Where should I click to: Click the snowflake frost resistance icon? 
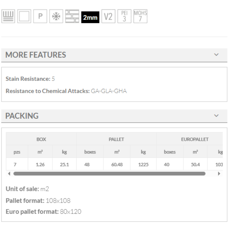56,17
